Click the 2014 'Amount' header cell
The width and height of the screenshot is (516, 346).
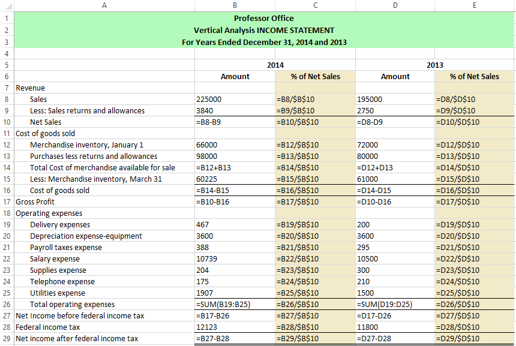coord(235,76)
